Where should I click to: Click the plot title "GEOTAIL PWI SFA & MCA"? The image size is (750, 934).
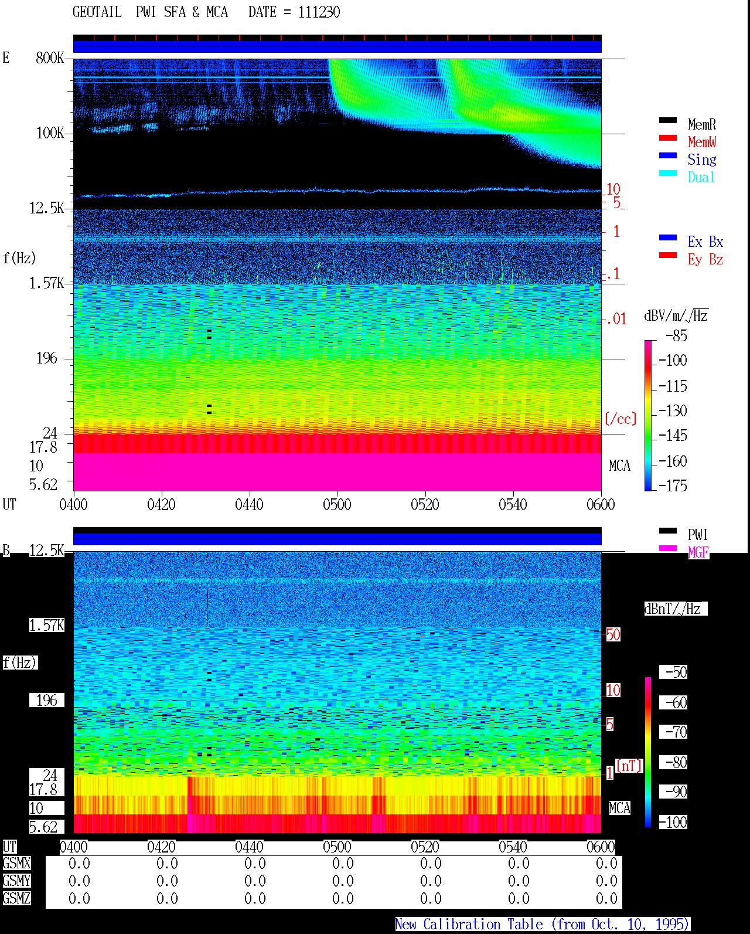(150, 12)
